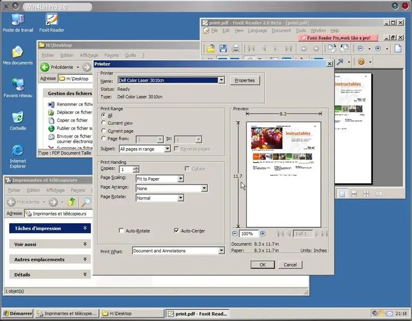This screenshot has height=321, width=412.
Task: Click blank page icon in Foxit toolbar
Action: tap(398, 48)
